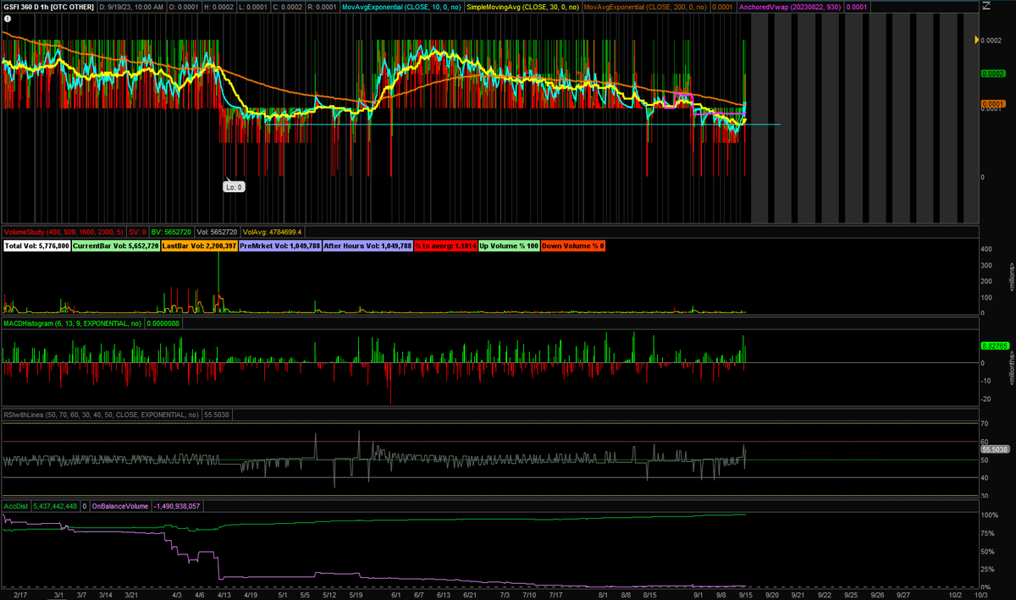Click the 9/15 date on time axis
The height and width of the screenshot is (600, 1016).
click(x=746, y=594)
